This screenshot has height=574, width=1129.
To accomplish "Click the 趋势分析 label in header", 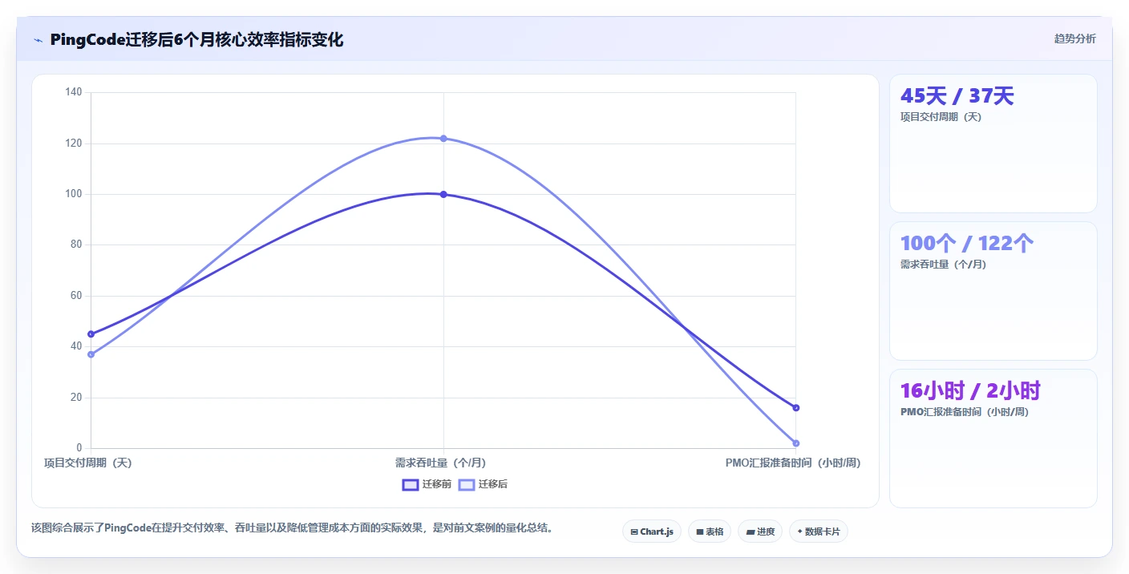I will pyautogui.click(x=1074, y=38).
